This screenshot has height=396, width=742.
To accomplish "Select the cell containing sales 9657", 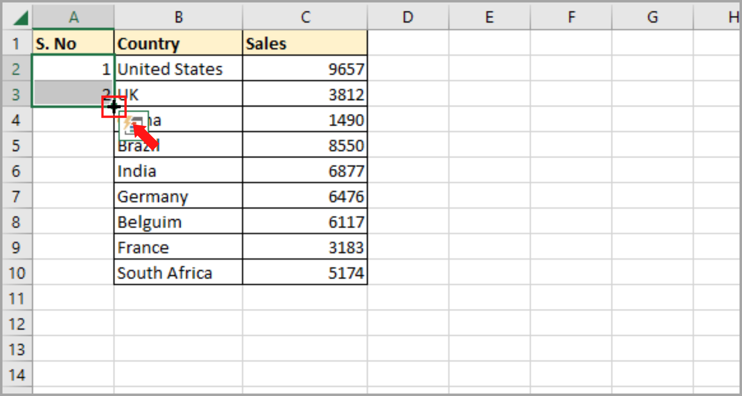I will click(x=305, y=69).
